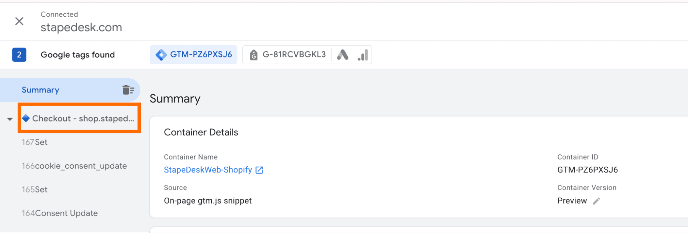Click the clear events trash icon beside Summary
The width and height of the screenshot is (688, 233).
pos(128,90)
